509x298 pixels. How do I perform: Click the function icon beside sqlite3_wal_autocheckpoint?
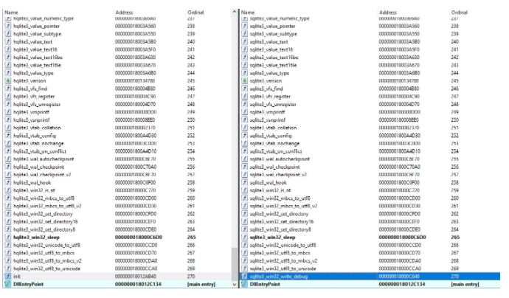point(244,159)
